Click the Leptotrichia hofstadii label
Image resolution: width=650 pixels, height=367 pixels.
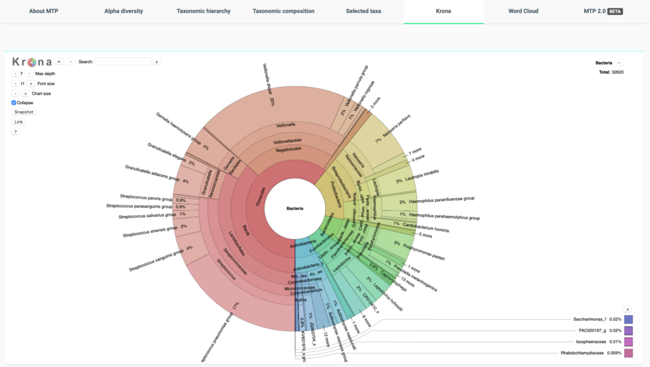pyautogui.click(x=388, y=297)
